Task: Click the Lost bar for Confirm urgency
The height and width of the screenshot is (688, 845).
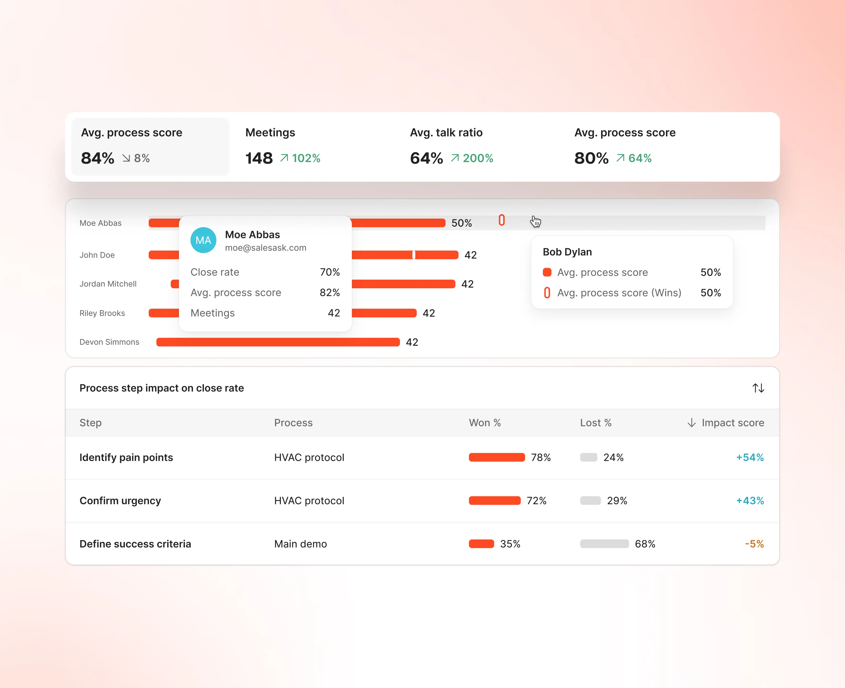Action: [591, 501]
